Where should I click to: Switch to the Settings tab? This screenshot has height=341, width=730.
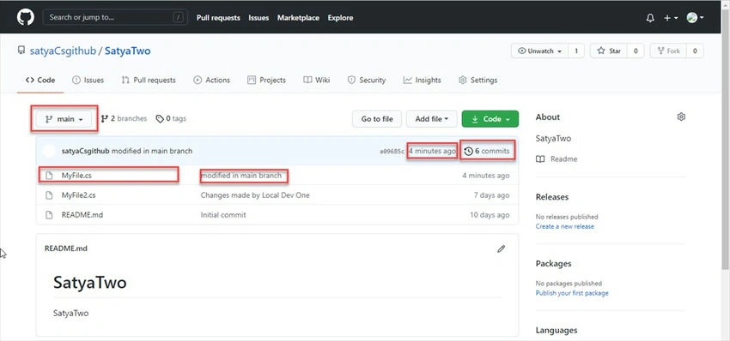(x=478, y=80)
